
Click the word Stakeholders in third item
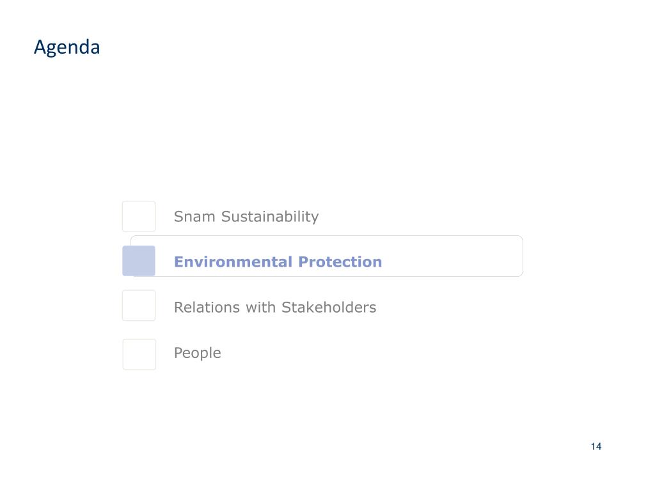point(329,308)
